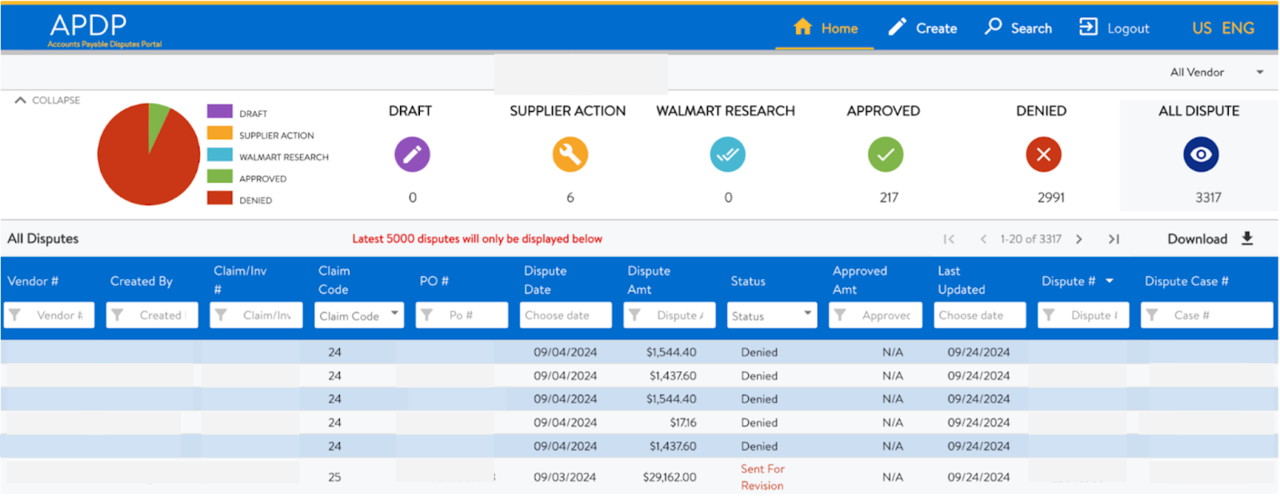Switch language to ENG
The width and height of the screenshot is (1280, 496).
point(1238,28)
